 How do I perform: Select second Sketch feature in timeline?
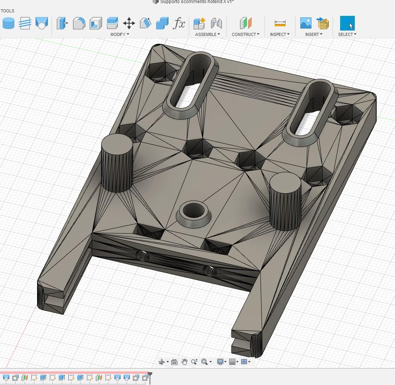[x=53, y=378]
